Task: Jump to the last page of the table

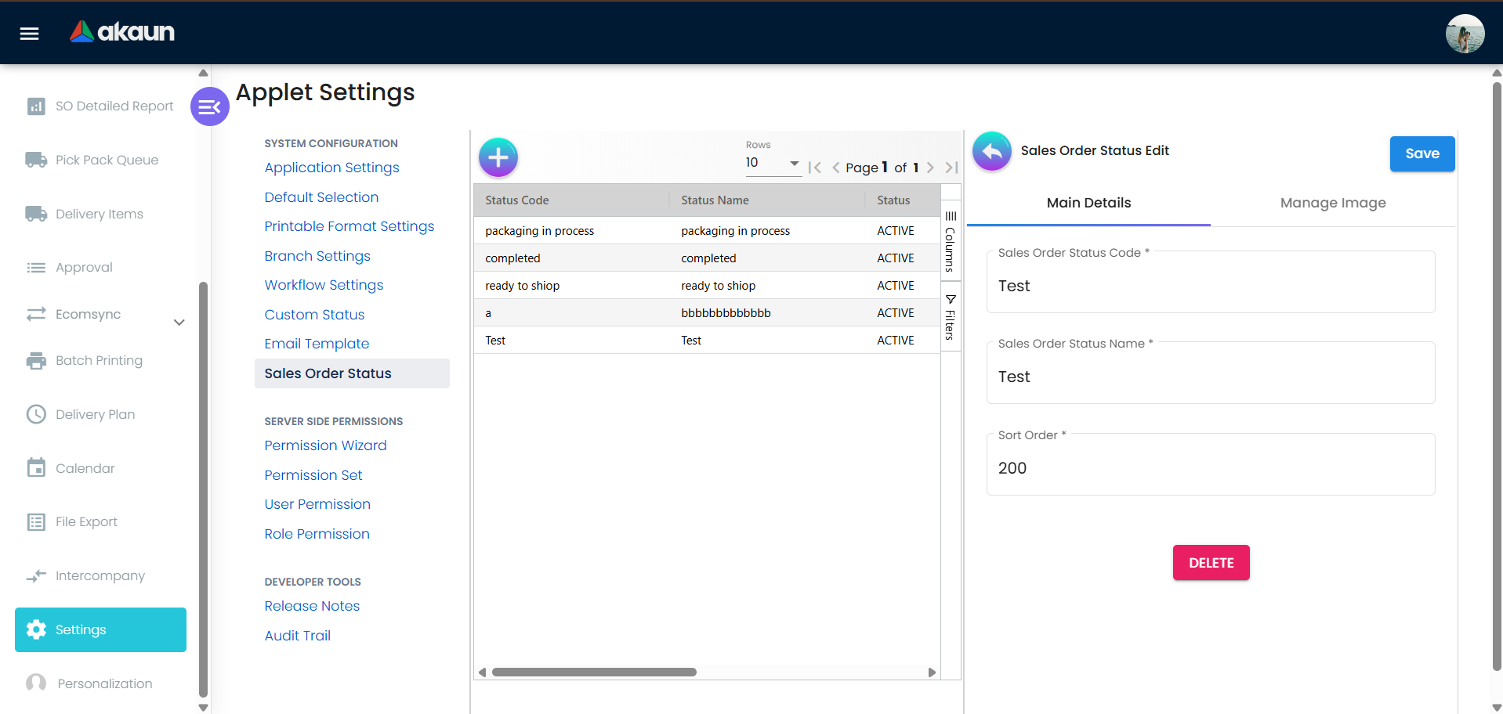Action: click(951, 168)
